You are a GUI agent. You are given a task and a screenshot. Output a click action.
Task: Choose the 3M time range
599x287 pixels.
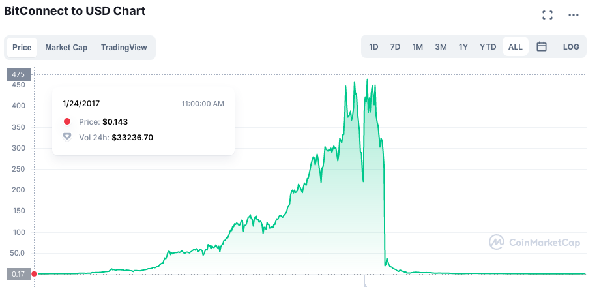point(441,47)
